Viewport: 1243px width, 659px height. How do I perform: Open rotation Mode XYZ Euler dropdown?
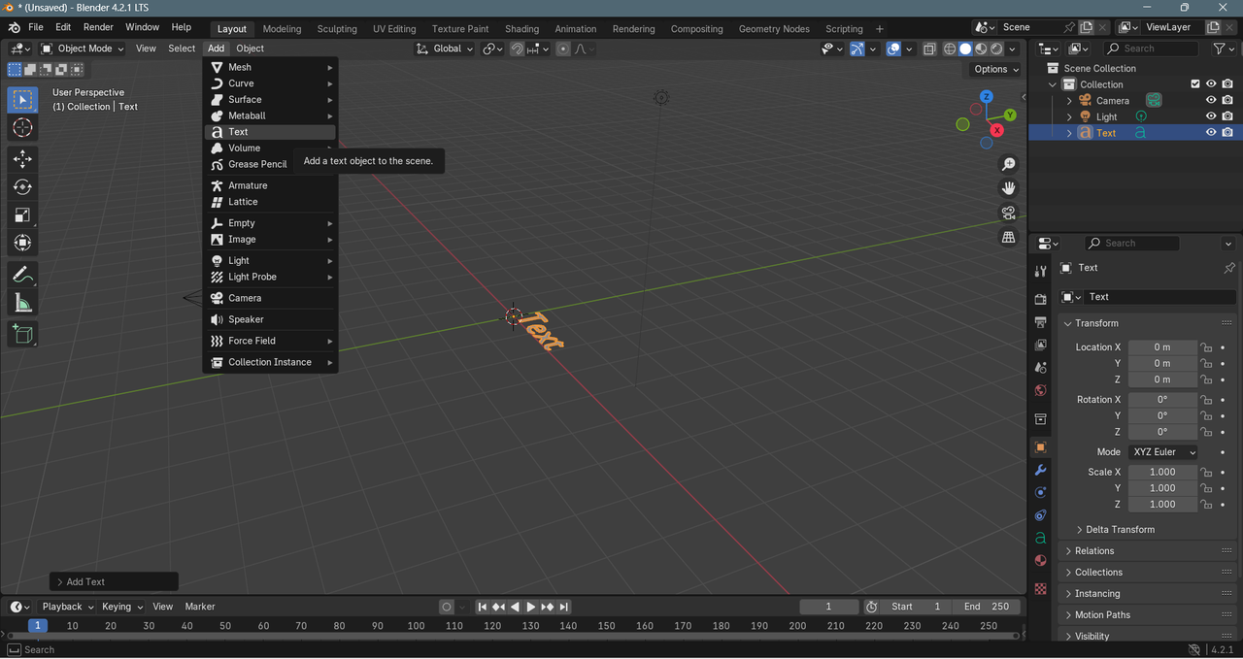1162,452
